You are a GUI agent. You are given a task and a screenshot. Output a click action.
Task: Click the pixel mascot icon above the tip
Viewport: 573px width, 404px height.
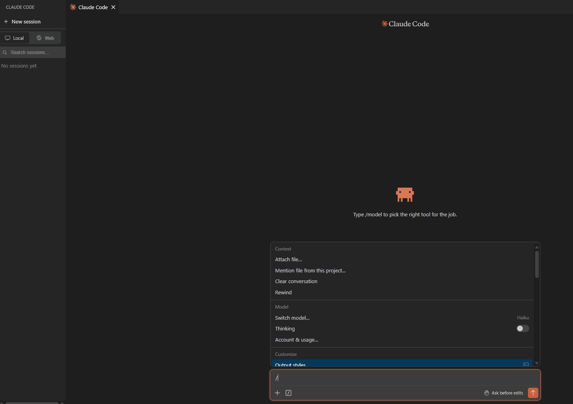405,194
